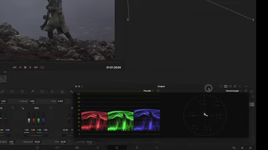Jump to the first frame in the viewer

[15, 67]
